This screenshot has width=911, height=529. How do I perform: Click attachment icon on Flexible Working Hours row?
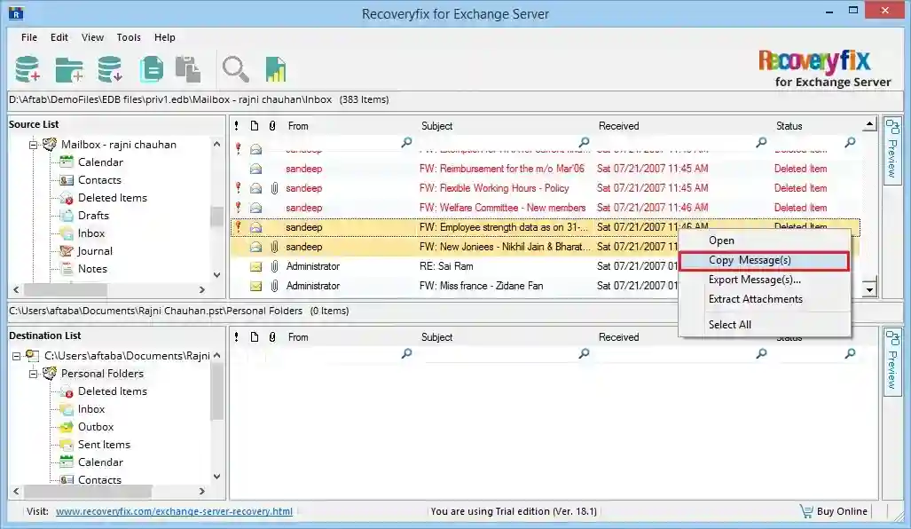tap(274, 188)
